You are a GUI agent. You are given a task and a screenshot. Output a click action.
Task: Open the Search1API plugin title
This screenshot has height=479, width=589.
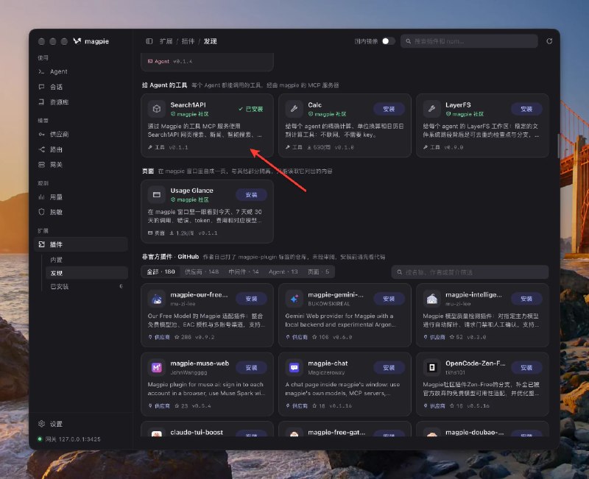[x=188, y=104]
